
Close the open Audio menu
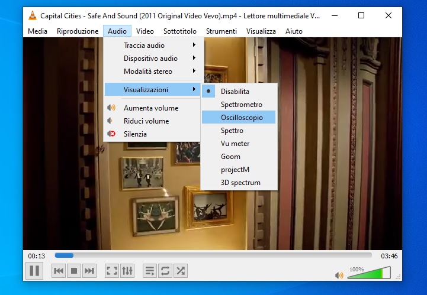(x=117, y=31)
